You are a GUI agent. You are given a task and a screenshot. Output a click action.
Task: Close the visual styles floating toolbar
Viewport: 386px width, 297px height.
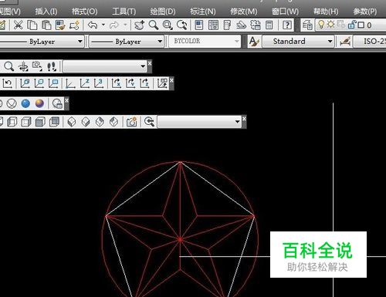point(66,100)
